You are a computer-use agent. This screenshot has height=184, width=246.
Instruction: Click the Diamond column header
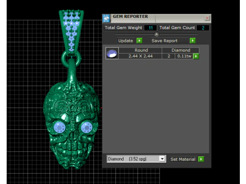[x=180, y=50]
